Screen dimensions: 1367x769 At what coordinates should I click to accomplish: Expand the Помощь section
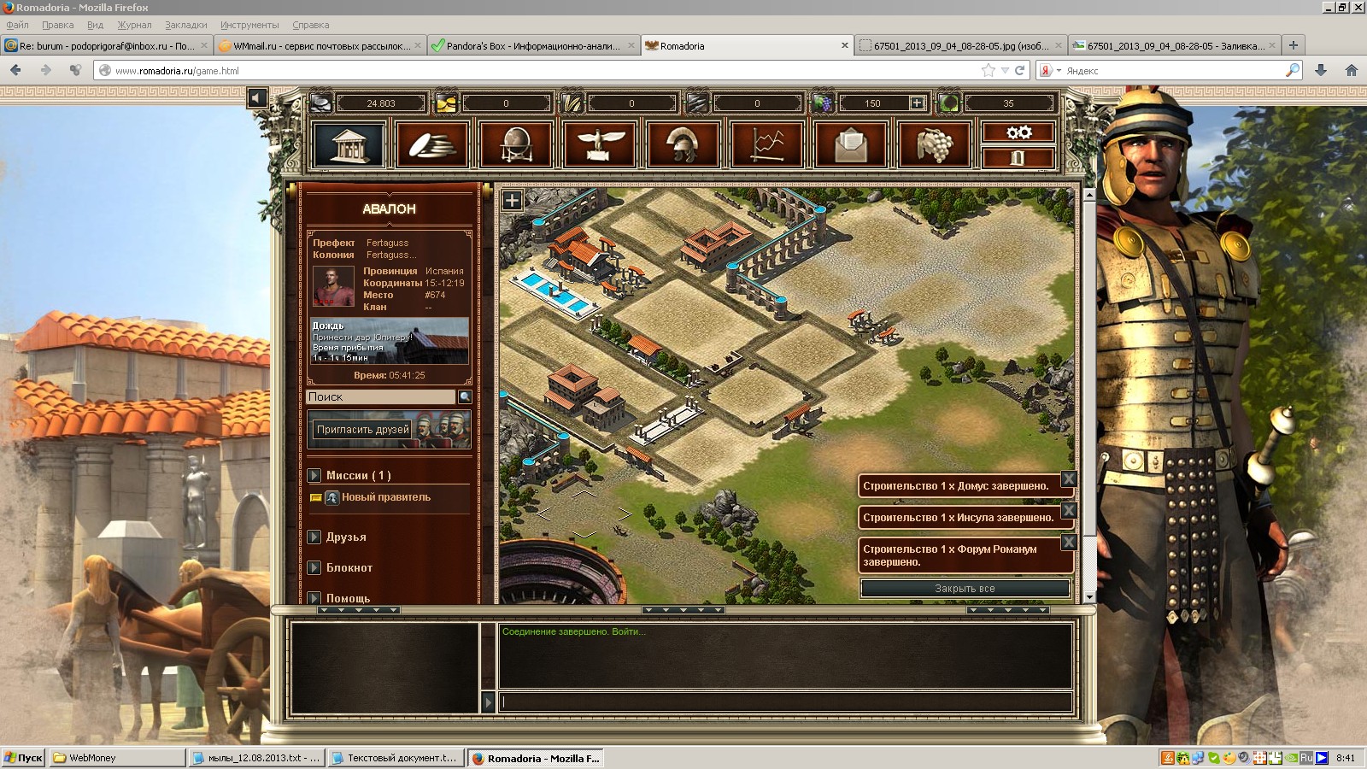(x=314, y=598)
